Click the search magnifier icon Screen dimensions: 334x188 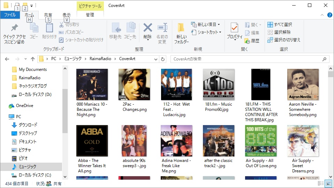(x=325, y=59)
